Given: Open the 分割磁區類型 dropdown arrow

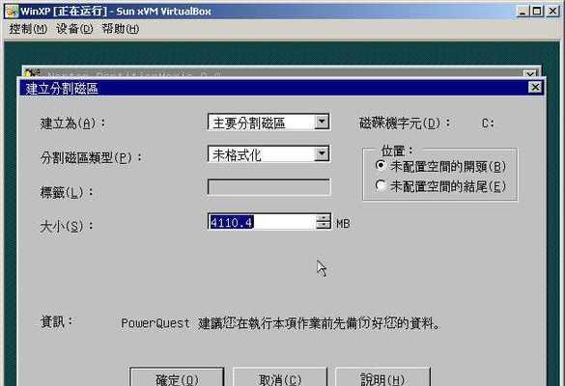Looking at the screenshot, I should coord(321,153).
